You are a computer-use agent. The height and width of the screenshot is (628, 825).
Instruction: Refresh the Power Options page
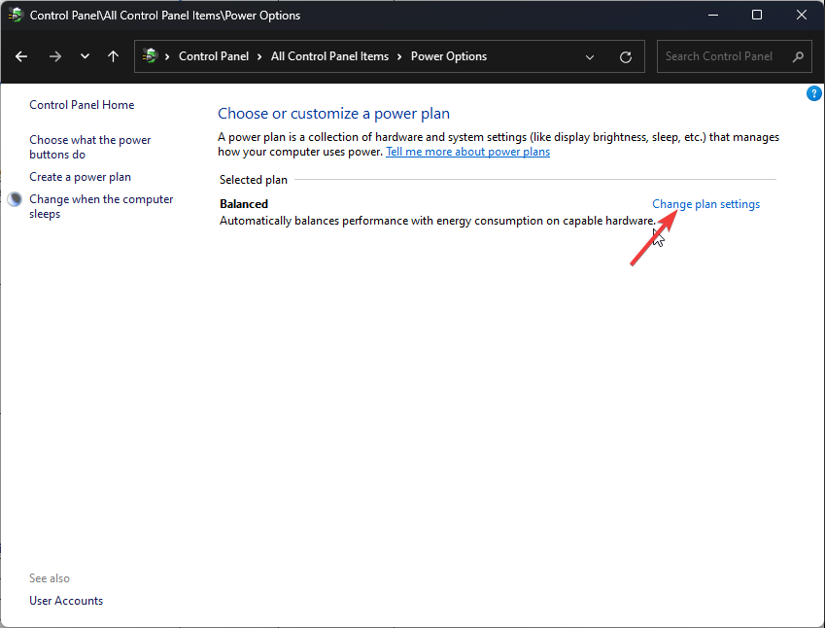pyautogui.click(x=626, y=56)
